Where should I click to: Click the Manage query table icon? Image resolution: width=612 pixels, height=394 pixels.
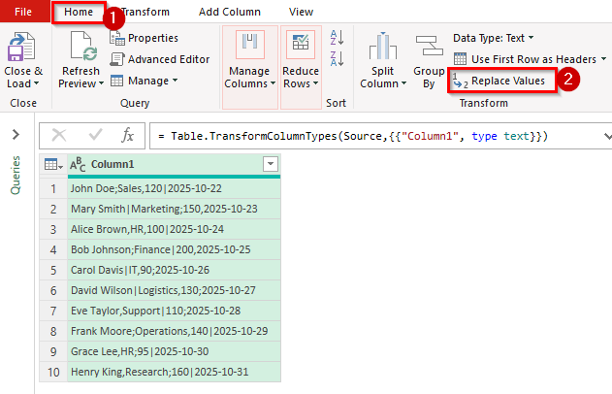[x=116, y=81]
